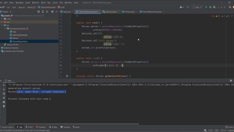This screenshot has width=234, height=132.
Task: Open the Build tool window
Action: click(76, 127)
